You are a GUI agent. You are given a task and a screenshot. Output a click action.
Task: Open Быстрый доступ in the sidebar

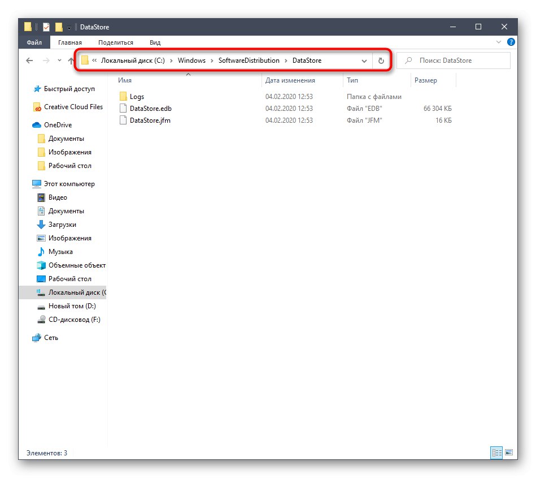[x=69, y=89]
